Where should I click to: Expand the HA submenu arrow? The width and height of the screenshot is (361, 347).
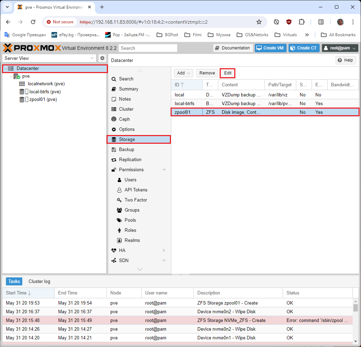click(164, 250)
